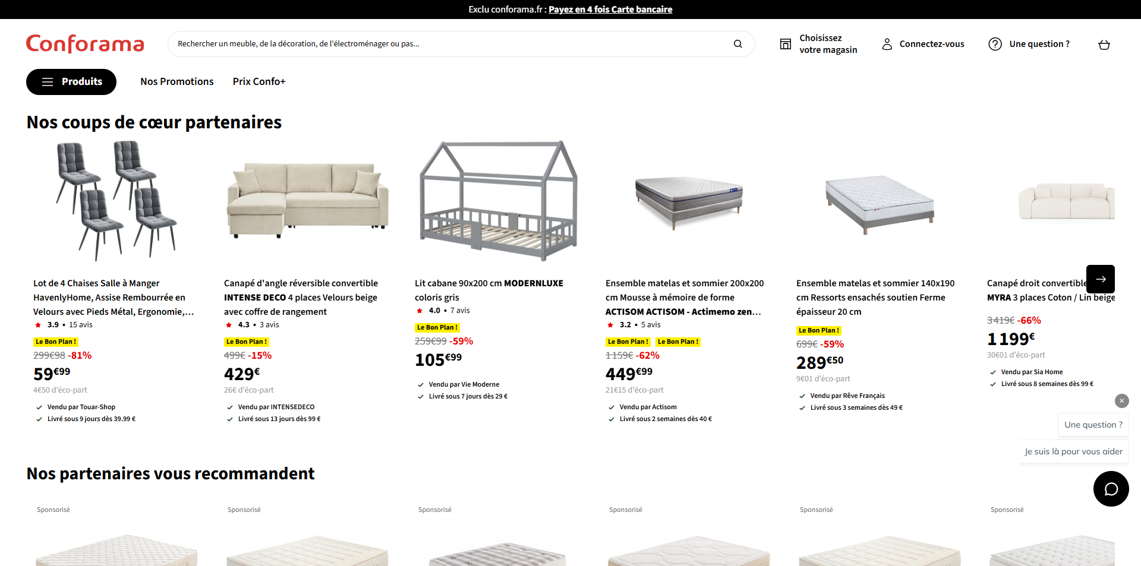Click the search magnifier icon
1141x566 pixels.
(x=737, y=44)
